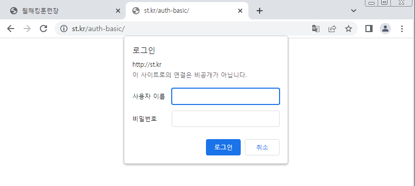415x186 pixels.
Task: Close the st.kr/auth-basic/ tab
Action: point(240,11)
